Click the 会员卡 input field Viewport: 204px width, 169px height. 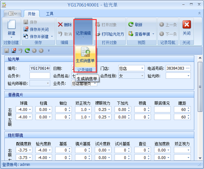tap(40, 76)
